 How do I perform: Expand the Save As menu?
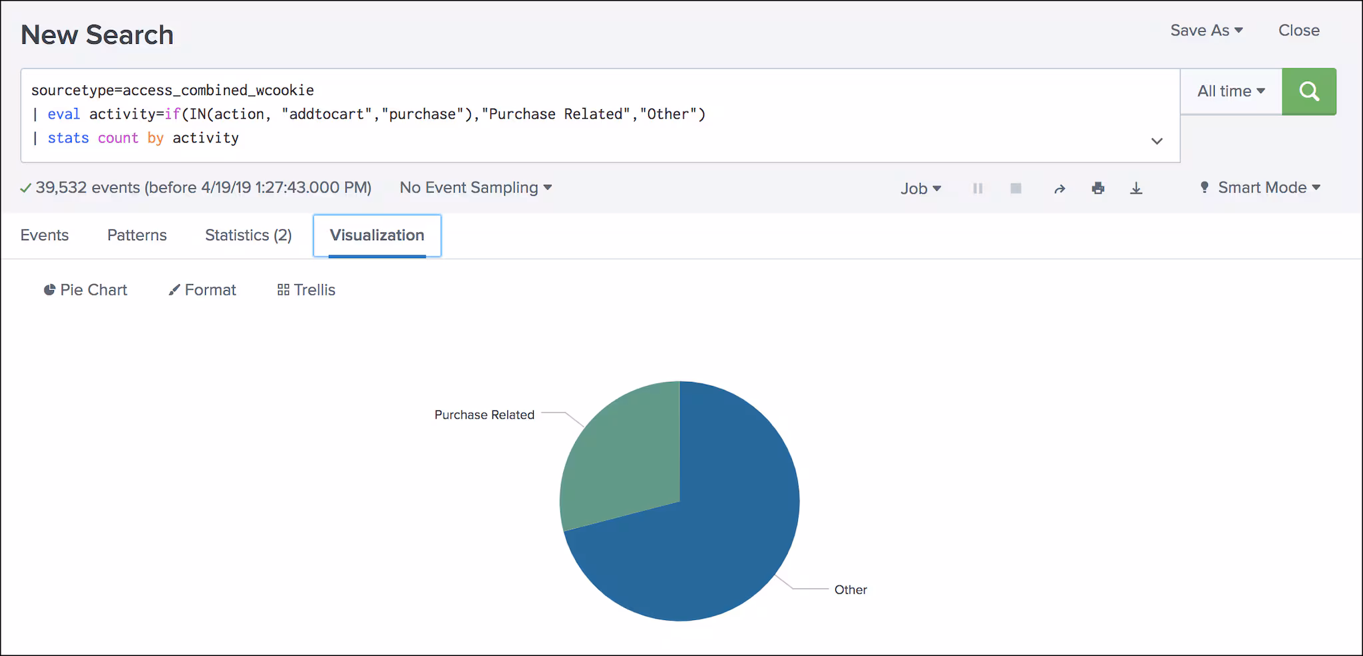[1206, 31]
